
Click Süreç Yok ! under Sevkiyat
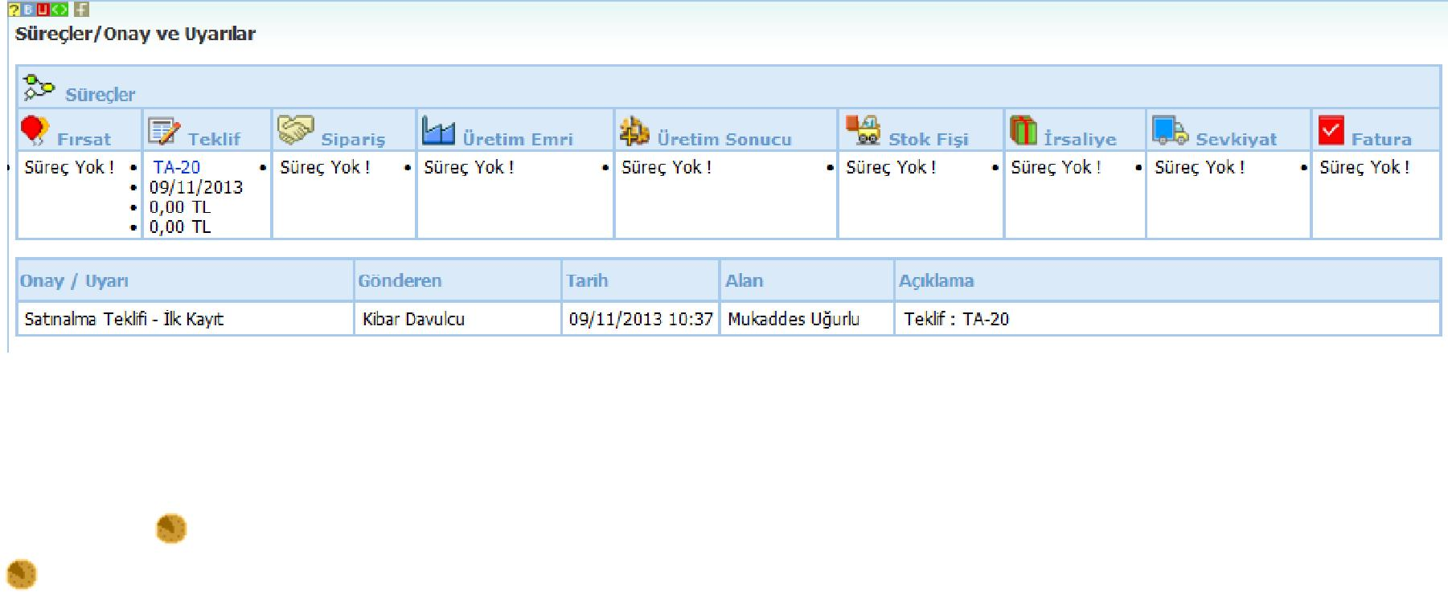click(x=1200, y=167)
